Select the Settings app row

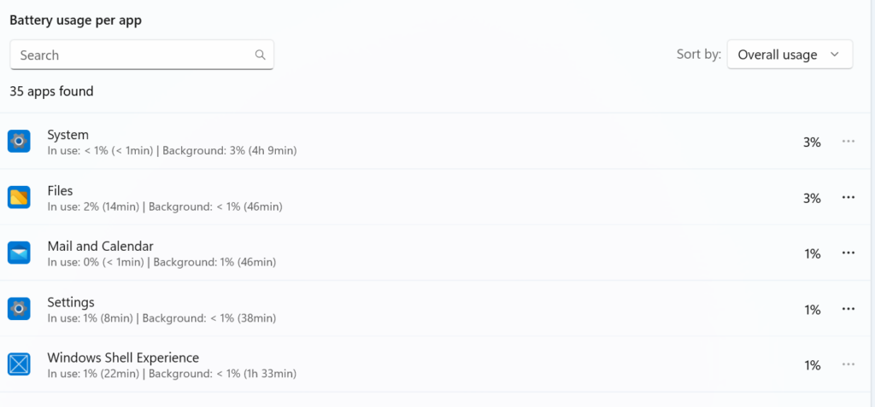point(437,308)
